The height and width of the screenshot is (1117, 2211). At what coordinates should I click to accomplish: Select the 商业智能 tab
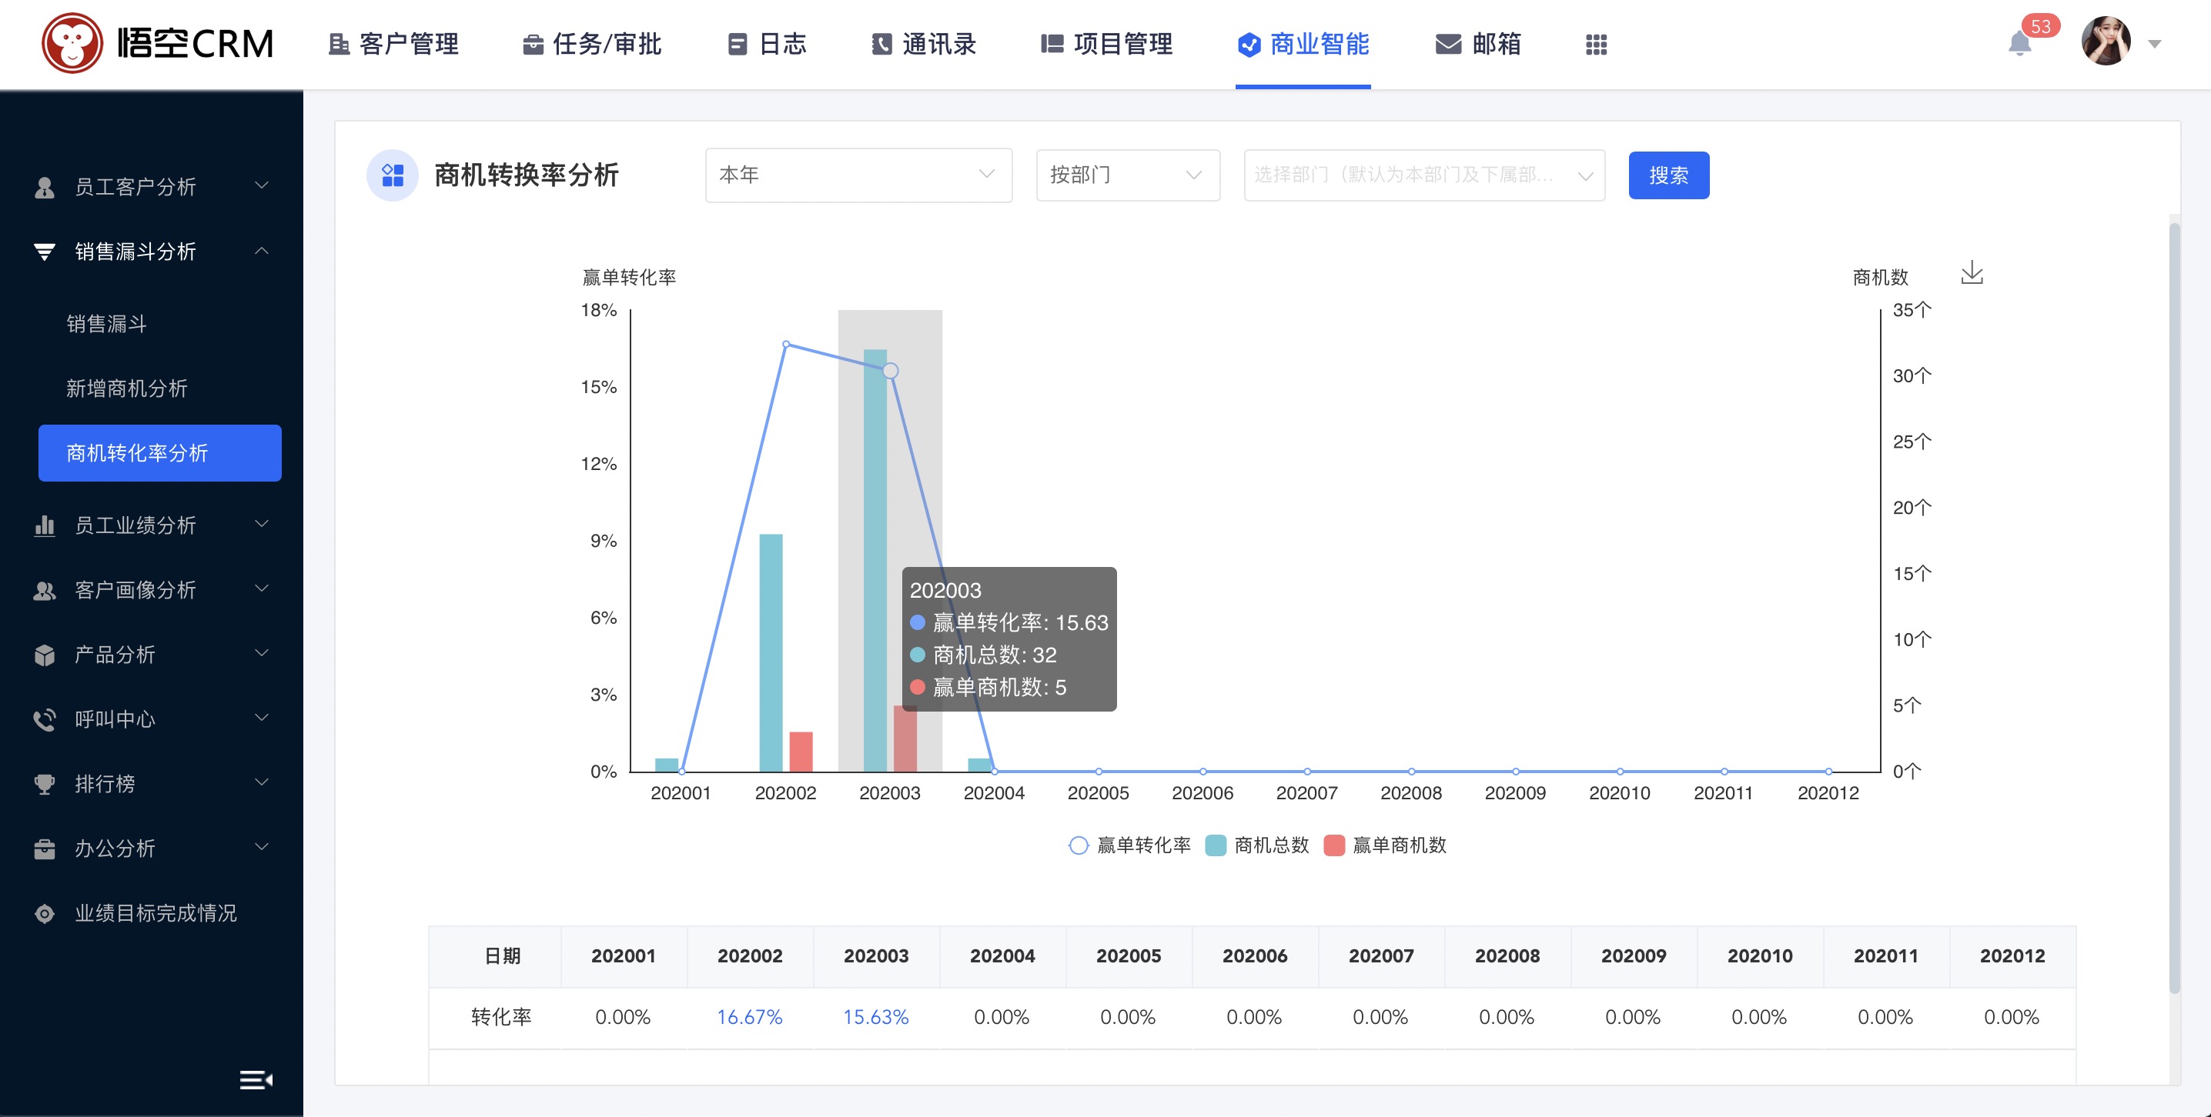[x=1303, y=44]
